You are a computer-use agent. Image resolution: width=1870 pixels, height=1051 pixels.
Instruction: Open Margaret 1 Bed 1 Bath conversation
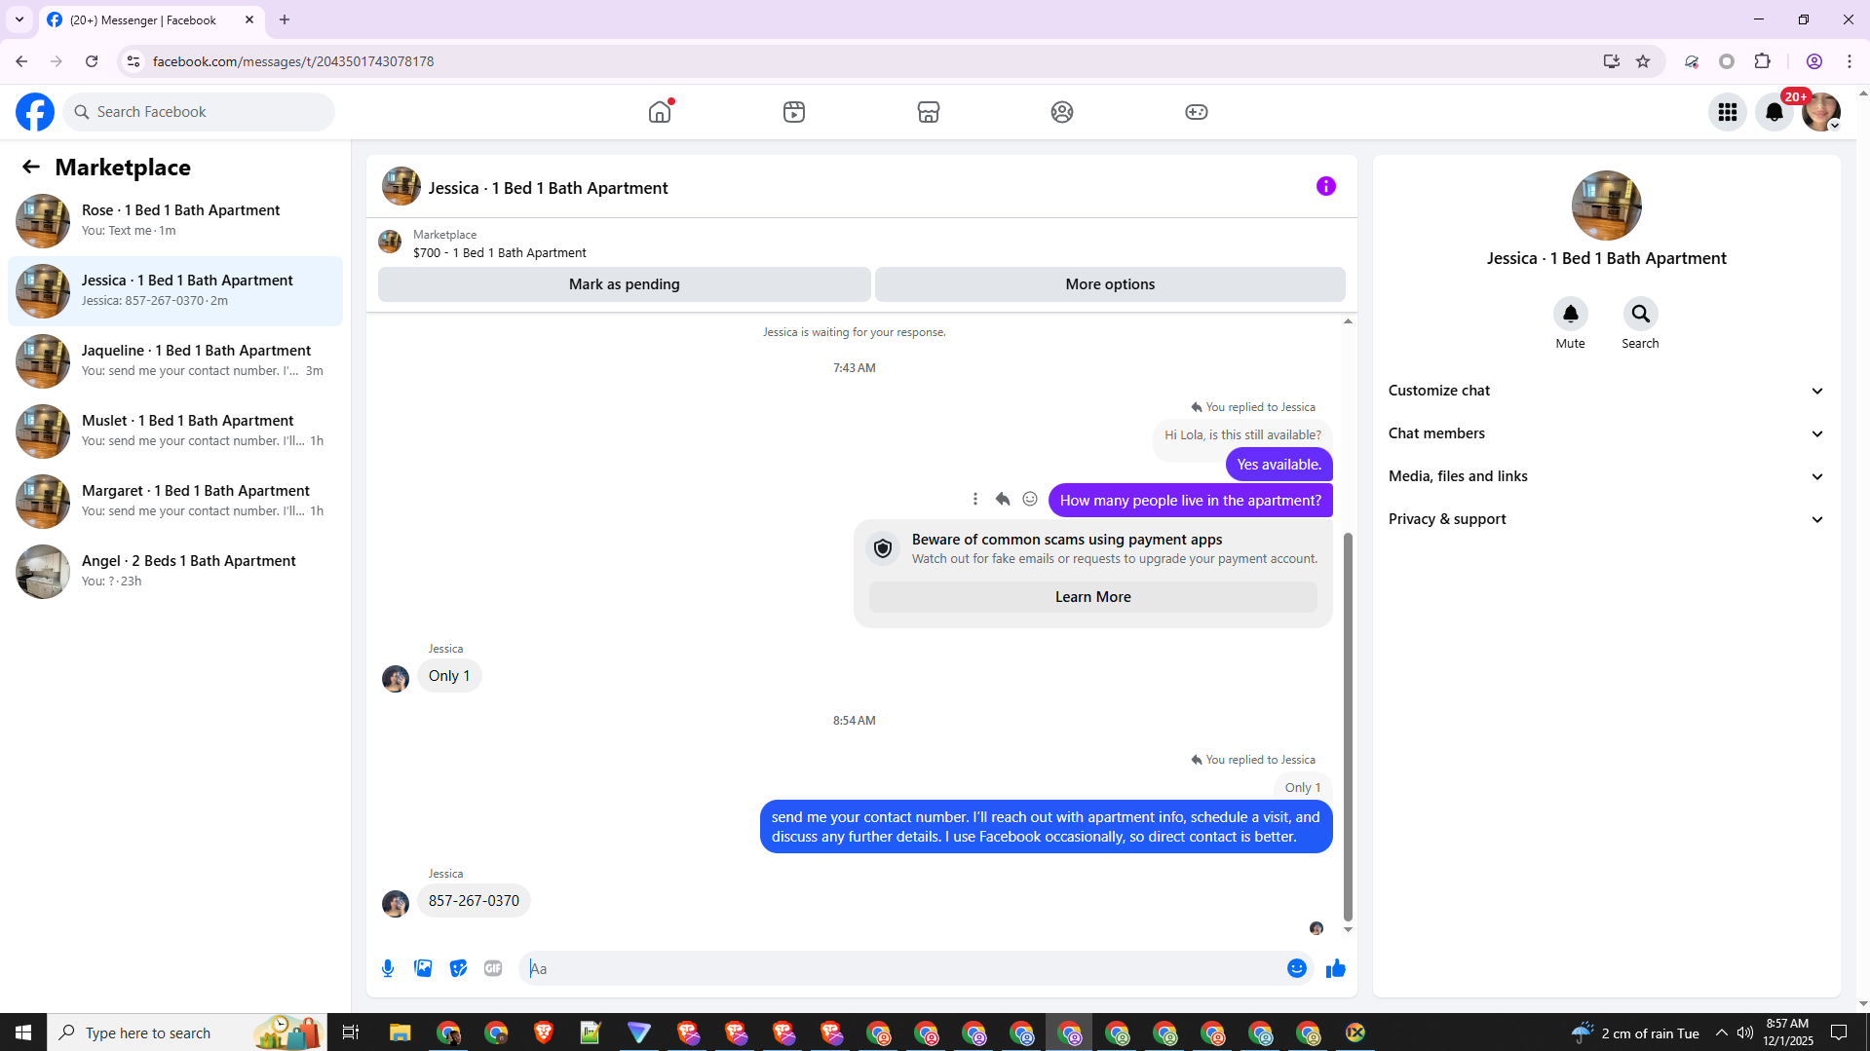pos(175,502)
